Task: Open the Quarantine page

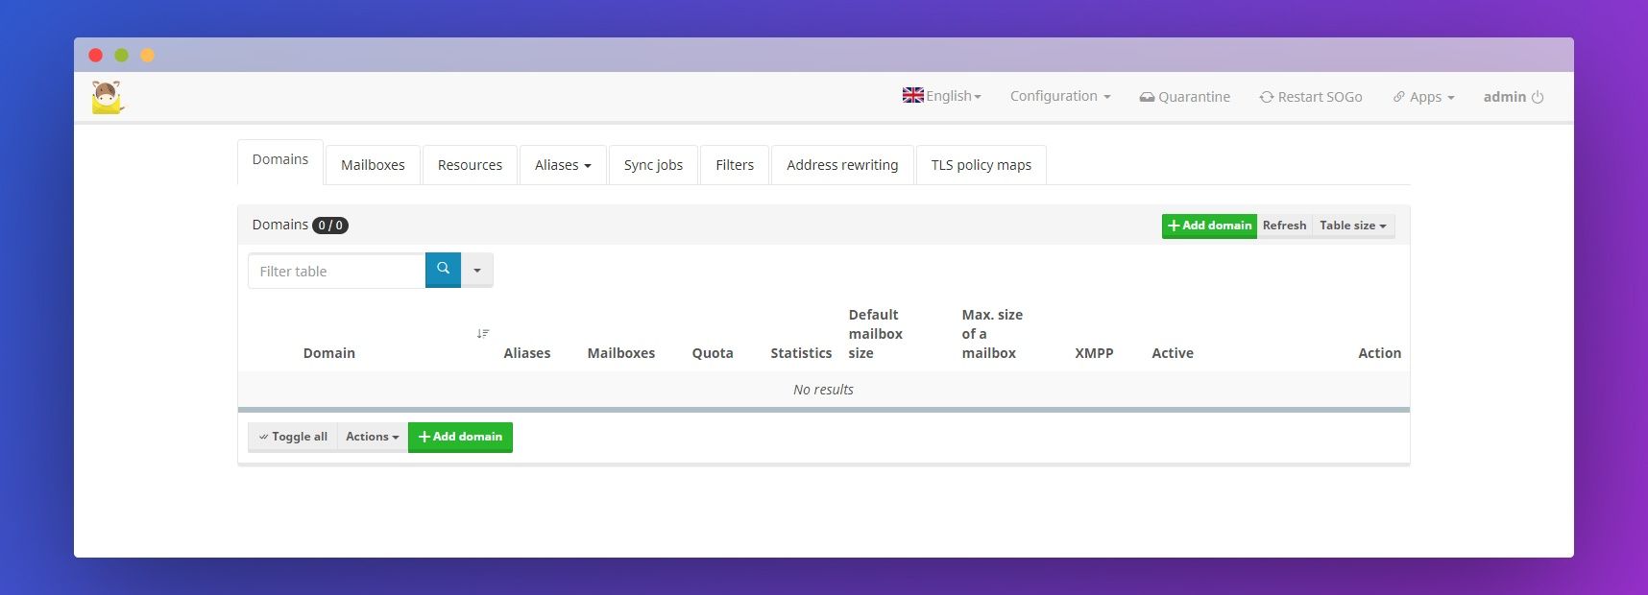Action: pos(1184,97)
